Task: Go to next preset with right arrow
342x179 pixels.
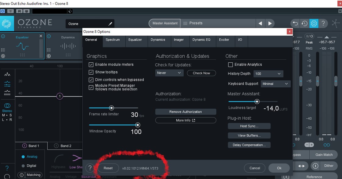Action: pos(270,23)
